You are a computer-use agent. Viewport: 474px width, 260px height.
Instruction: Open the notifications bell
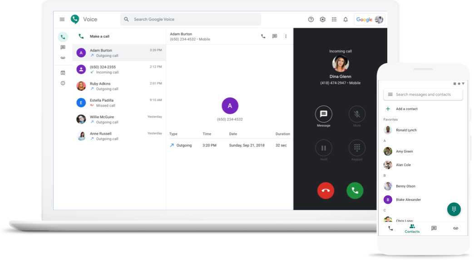pos(346,19)
